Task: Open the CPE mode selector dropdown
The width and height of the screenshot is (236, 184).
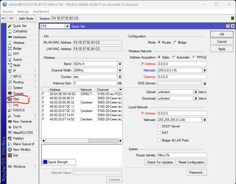Action: click(x=67, y=26)
